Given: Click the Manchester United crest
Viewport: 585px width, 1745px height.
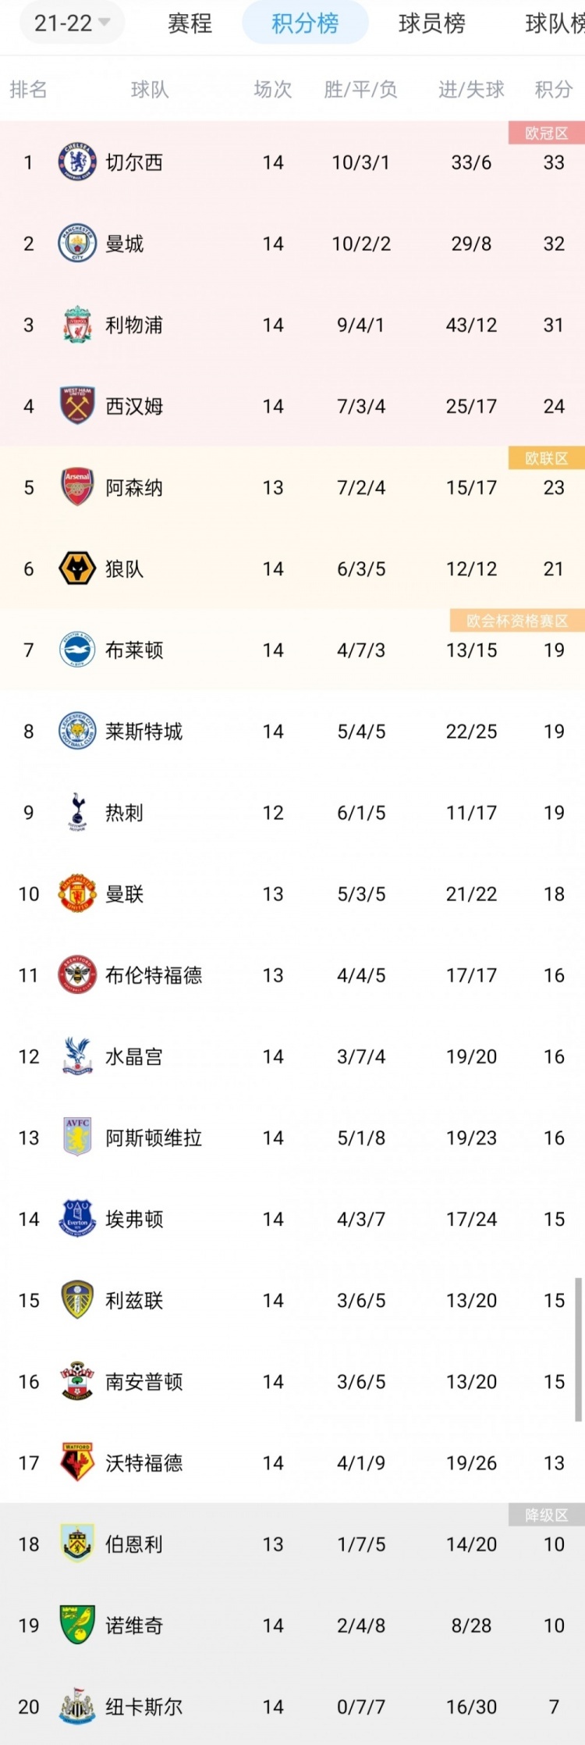Looking at the screenshot, I should [77, 893].
